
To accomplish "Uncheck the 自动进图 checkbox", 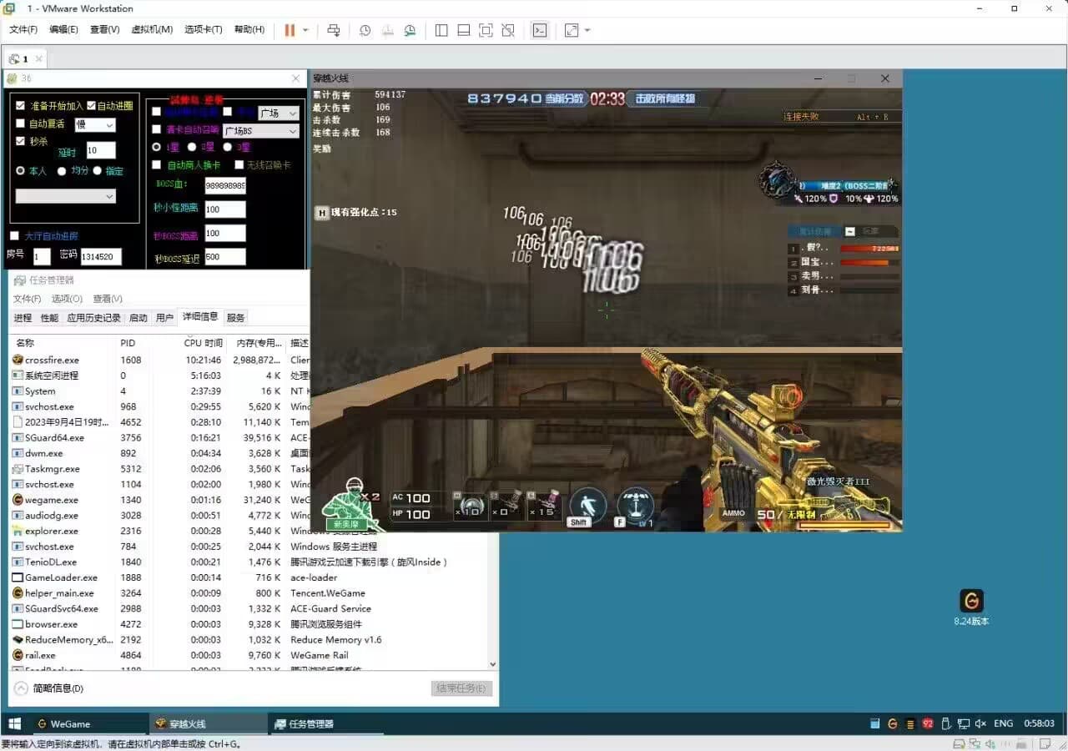I will pyautogui.click(x=92, y=106).
